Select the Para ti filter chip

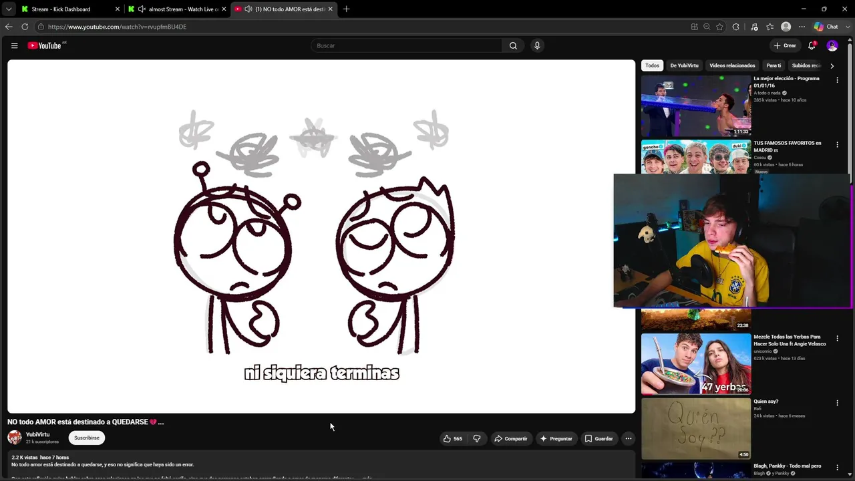[x=774, y=65]
